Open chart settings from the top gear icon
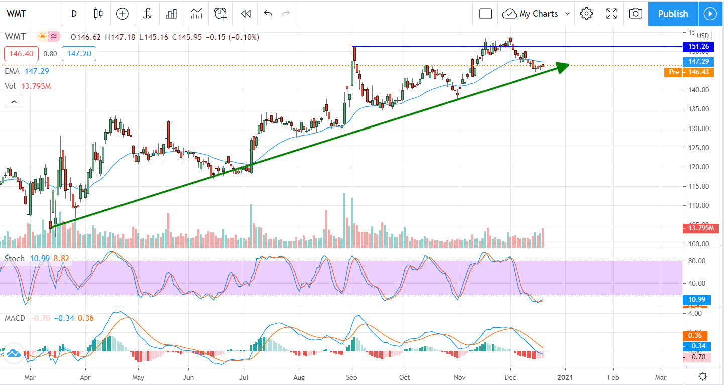 [x=586, y=14]
